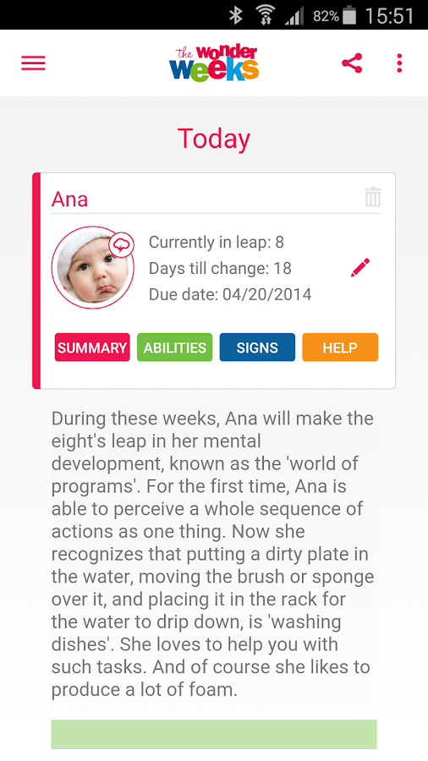The image size is (428, 761).
Task: Tap the Today heading
Action: [214, 139]
